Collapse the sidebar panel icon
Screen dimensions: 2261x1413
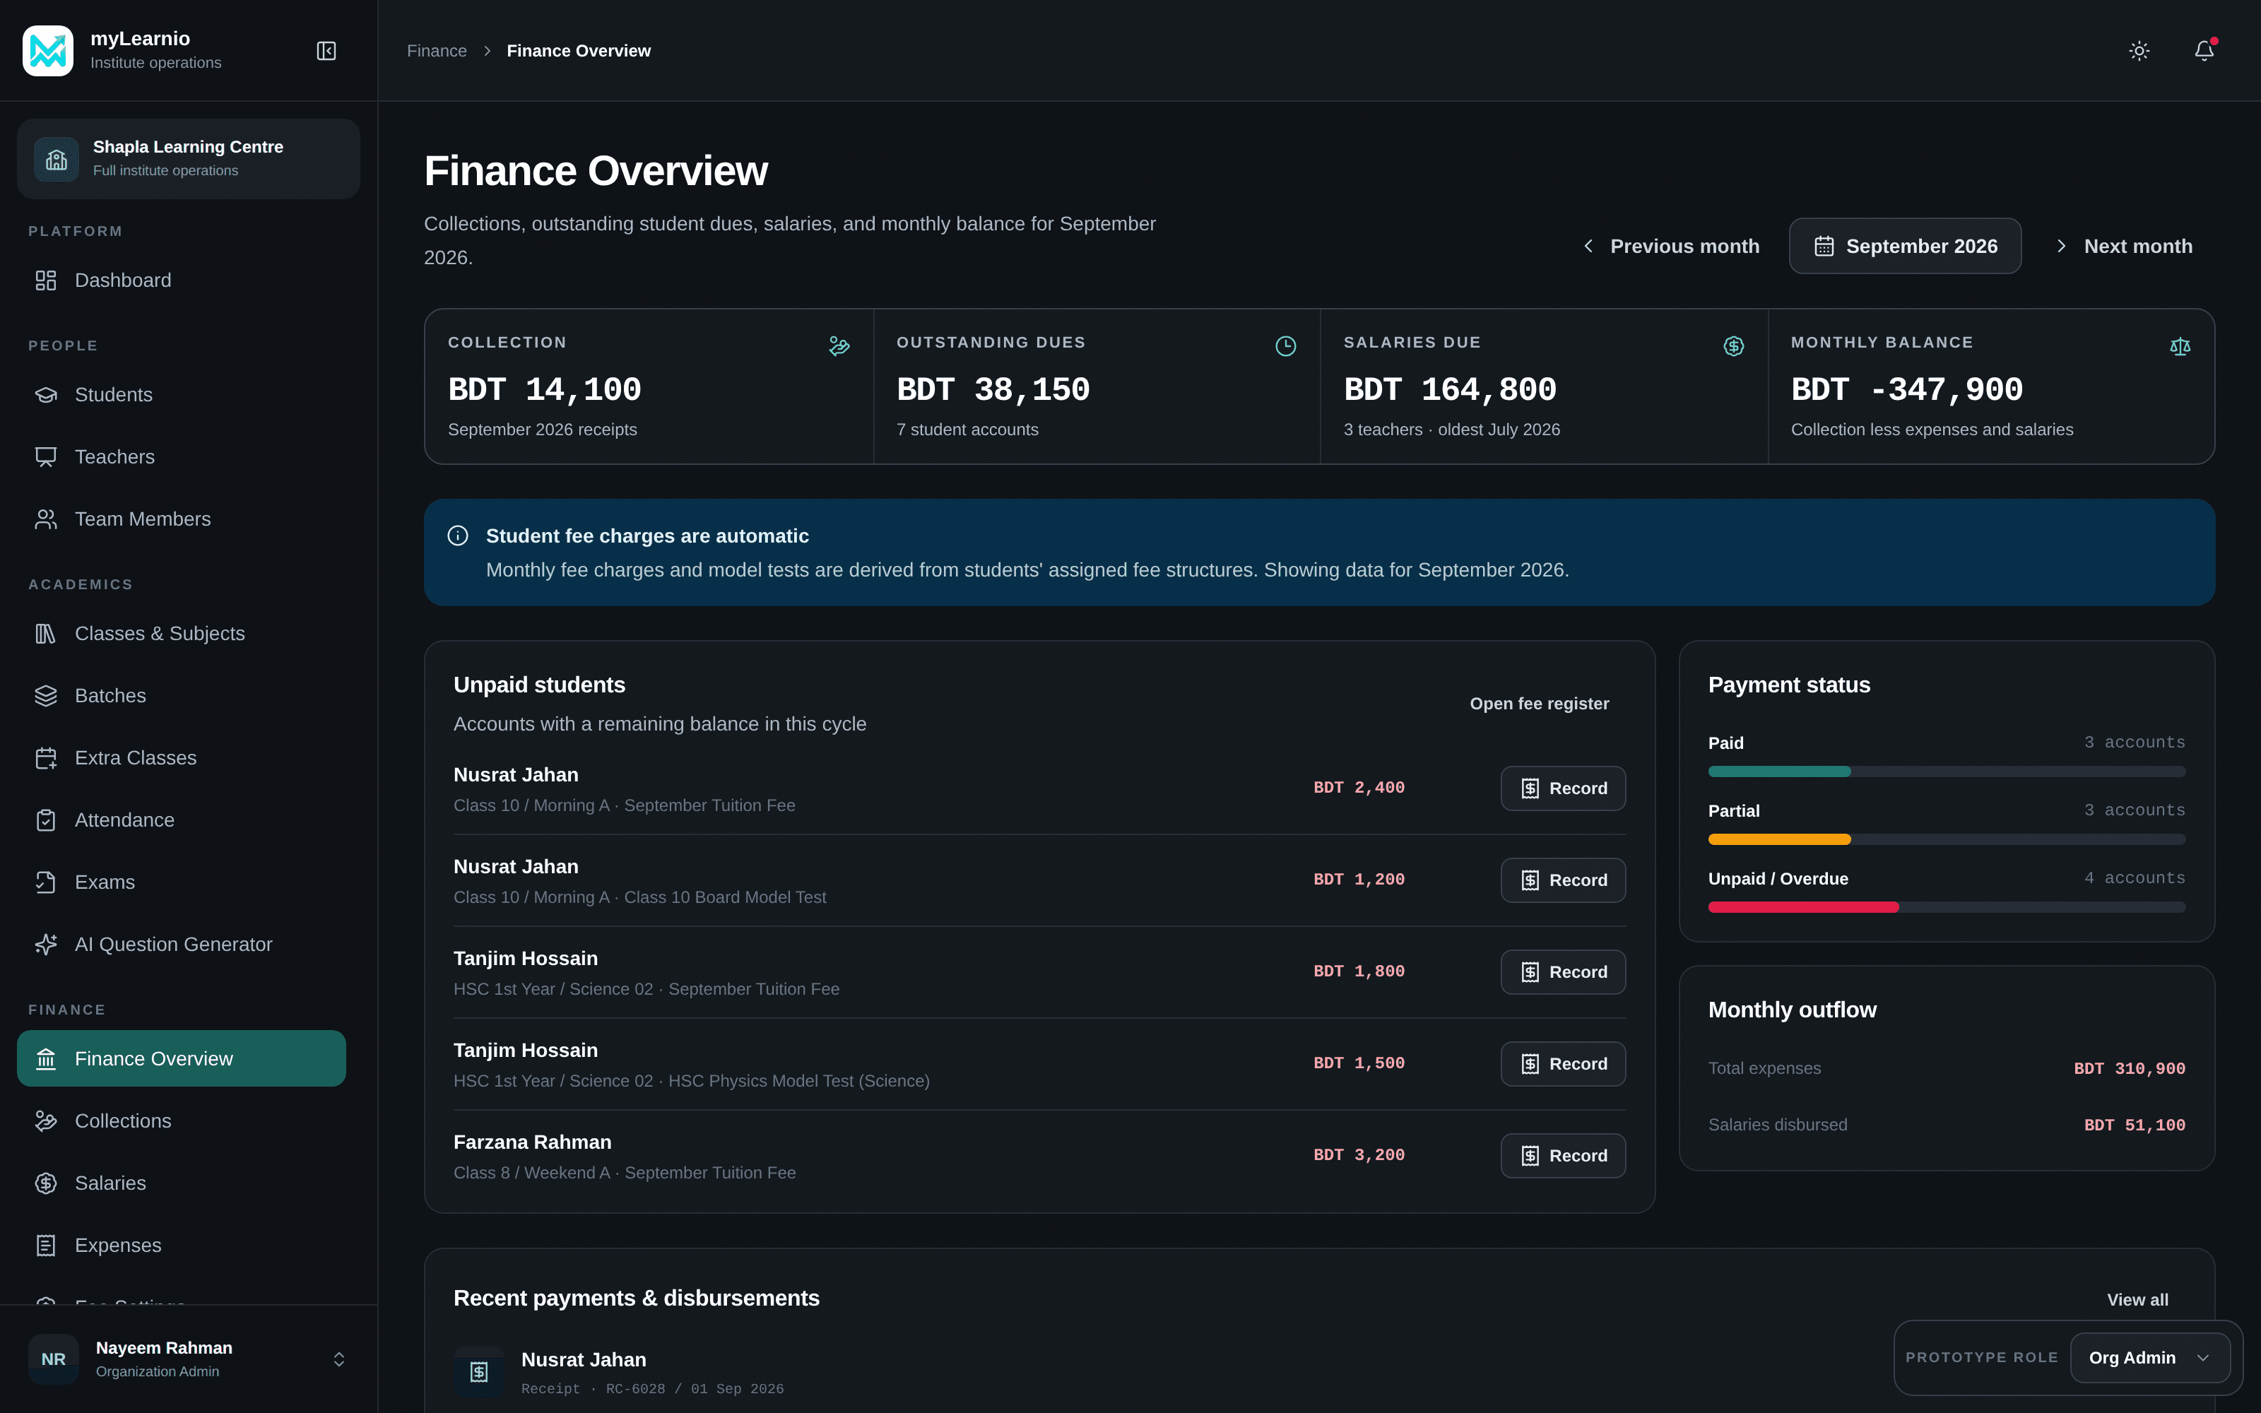326,50
